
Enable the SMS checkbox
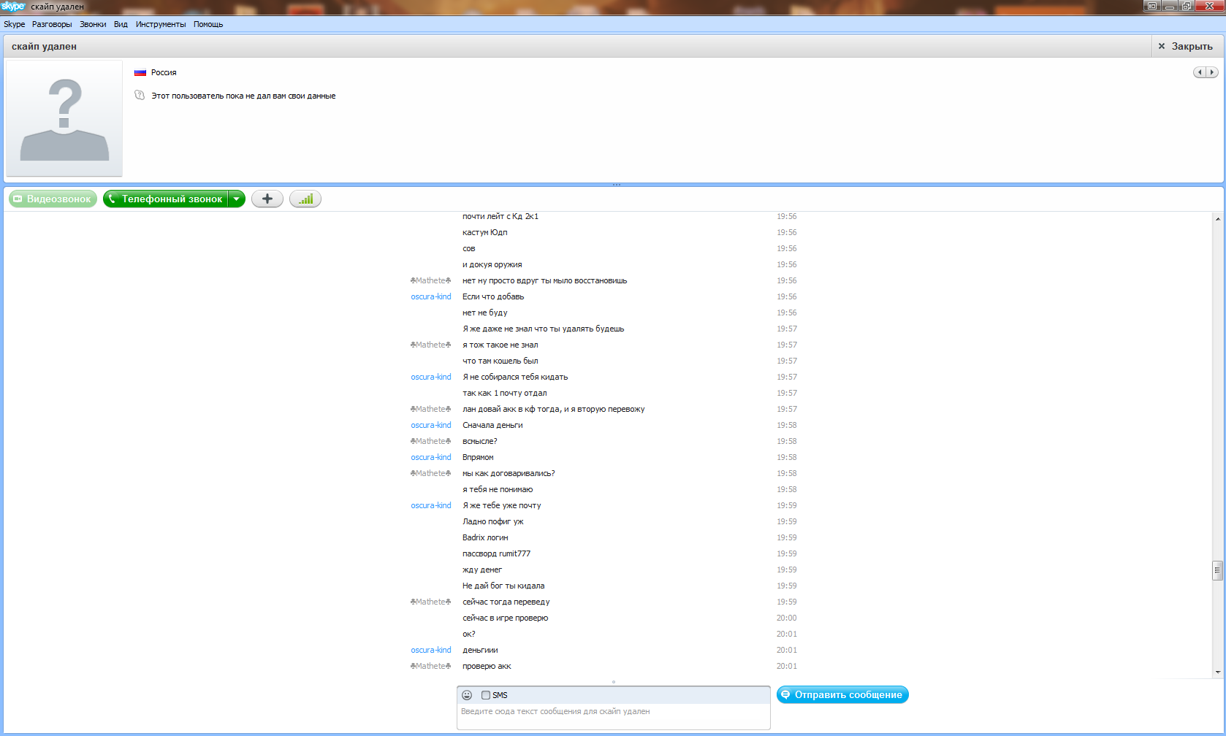[486, 695]
